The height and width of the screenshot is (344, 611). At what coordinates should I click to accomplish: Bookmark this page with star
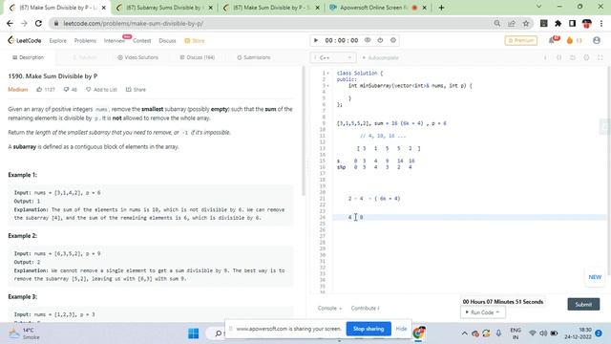526,23
